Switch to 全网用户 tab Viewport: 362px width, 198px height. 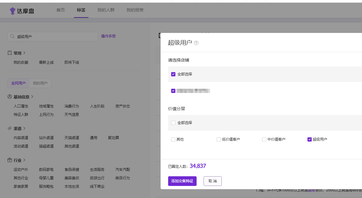(x=18, y=83)
